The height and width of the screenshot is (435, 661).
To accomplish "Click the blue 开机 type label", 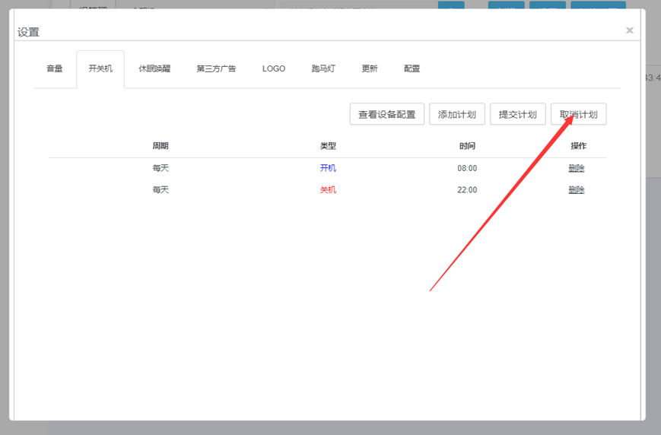I will click(328, 168).
